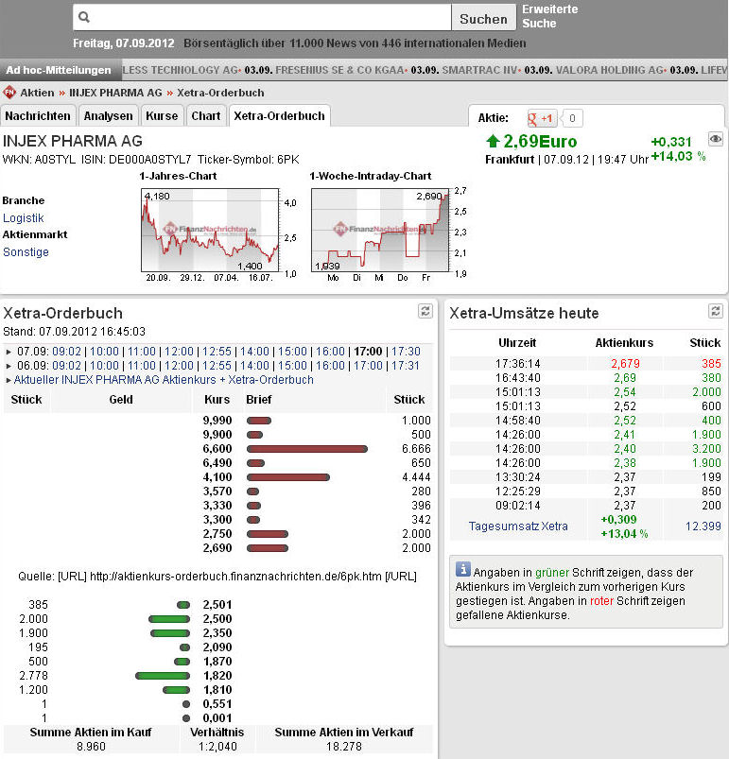The width and height of the screenshot is (729, 759).
Task: Click the 12.399 total volume link
Action: click(x=703, y=526)
